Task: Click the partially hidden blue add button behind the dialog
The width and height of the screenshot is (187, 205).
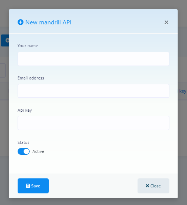Action: tap(5, 40)
